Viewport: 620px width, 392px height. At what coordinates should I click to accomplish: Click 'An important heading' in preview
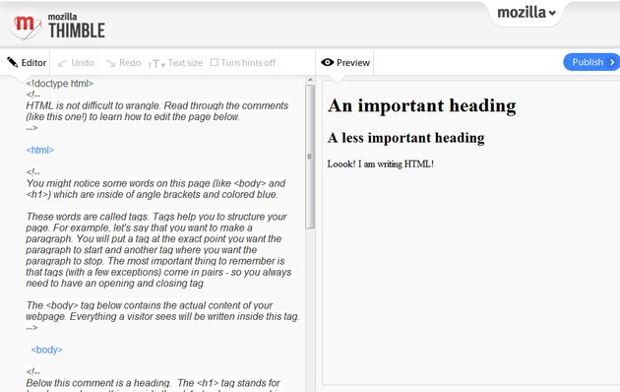[421, 105]
